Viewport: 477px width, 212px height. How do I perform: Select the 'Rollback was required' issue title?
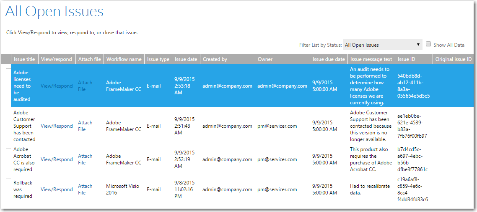click(x=23, y=189)
